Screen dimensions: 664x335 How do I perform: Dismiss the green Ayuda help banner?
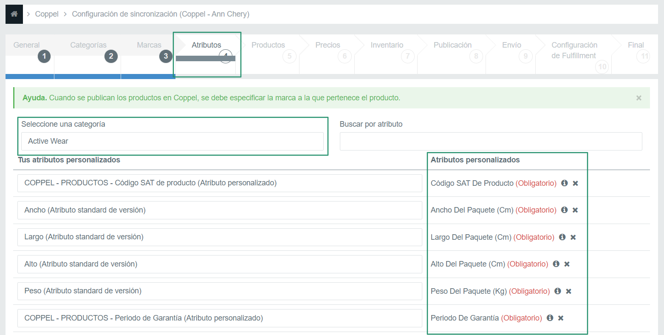[x=639, y=98]
